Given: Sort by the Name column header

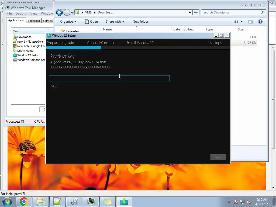Looking at the screenshot, I should [x=135, y=29].
